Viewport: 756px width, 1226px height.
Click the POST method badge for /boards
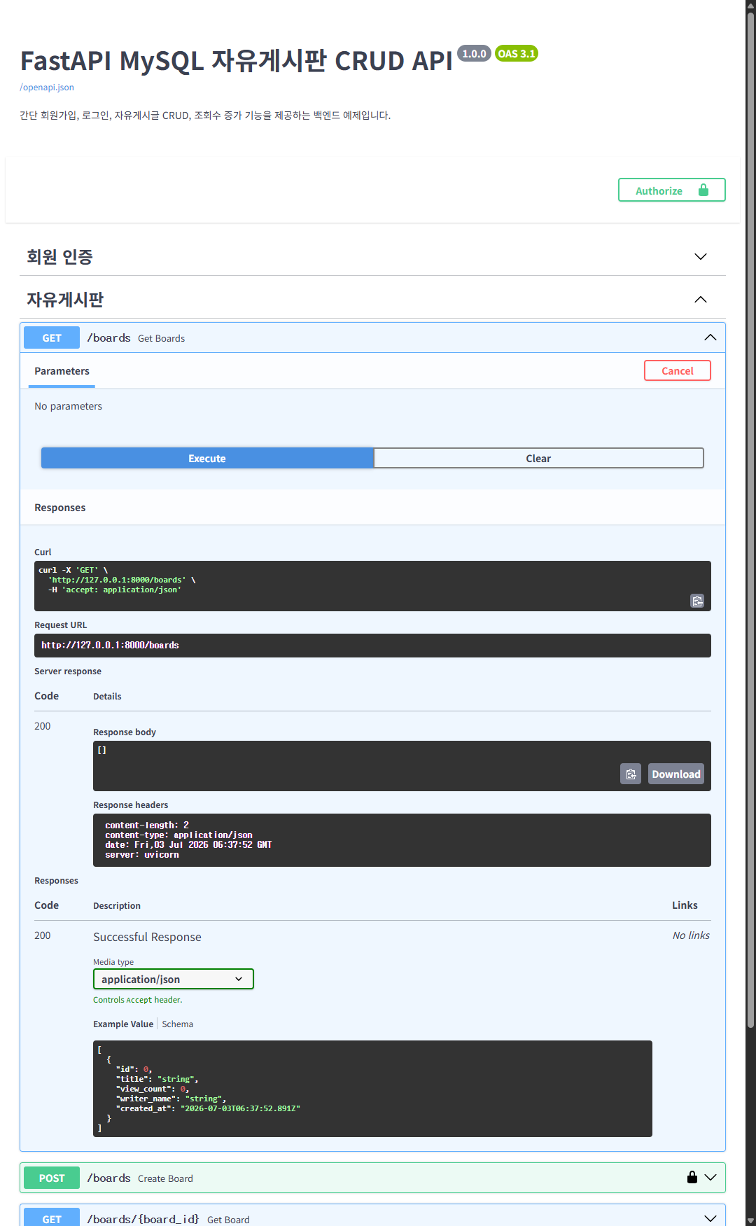pos(52,1178)
